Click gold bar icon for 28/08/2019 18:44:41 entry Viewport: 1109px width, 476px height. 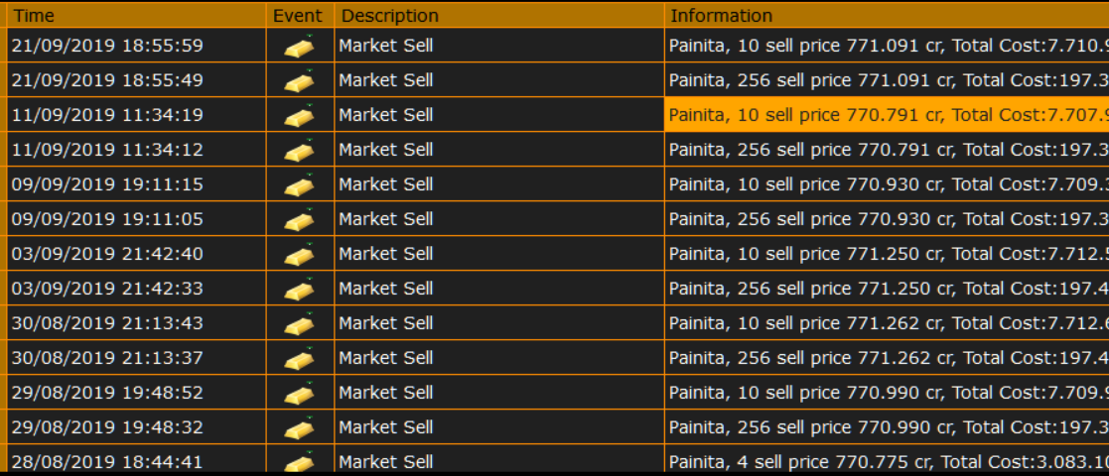click(299, 461)
